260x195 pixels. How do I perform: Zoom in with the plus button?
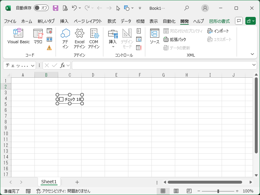coord(237,191)
